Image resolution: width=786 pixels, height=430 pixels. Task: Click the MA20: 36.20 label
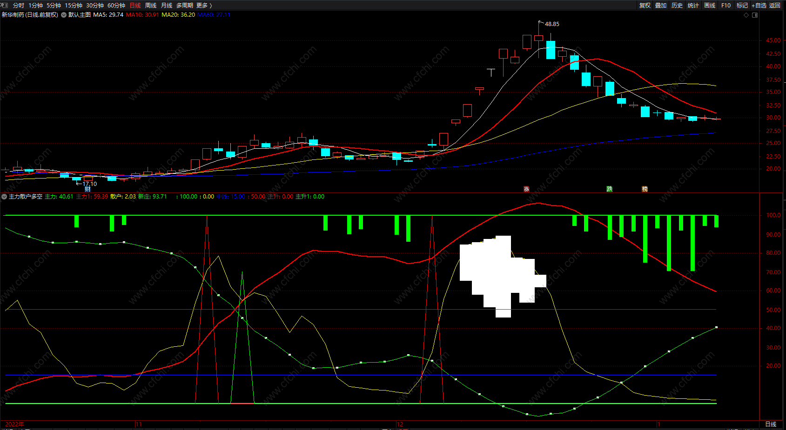[x=178, y=15]
